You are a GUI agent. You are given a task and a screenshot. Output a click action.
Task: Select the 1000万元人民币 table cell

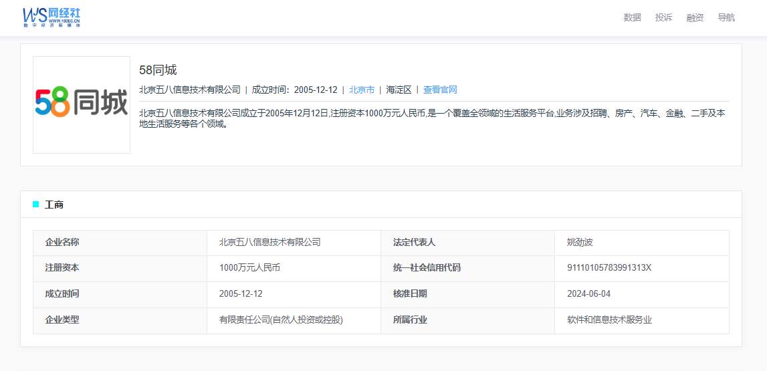[x=294, y=269]
